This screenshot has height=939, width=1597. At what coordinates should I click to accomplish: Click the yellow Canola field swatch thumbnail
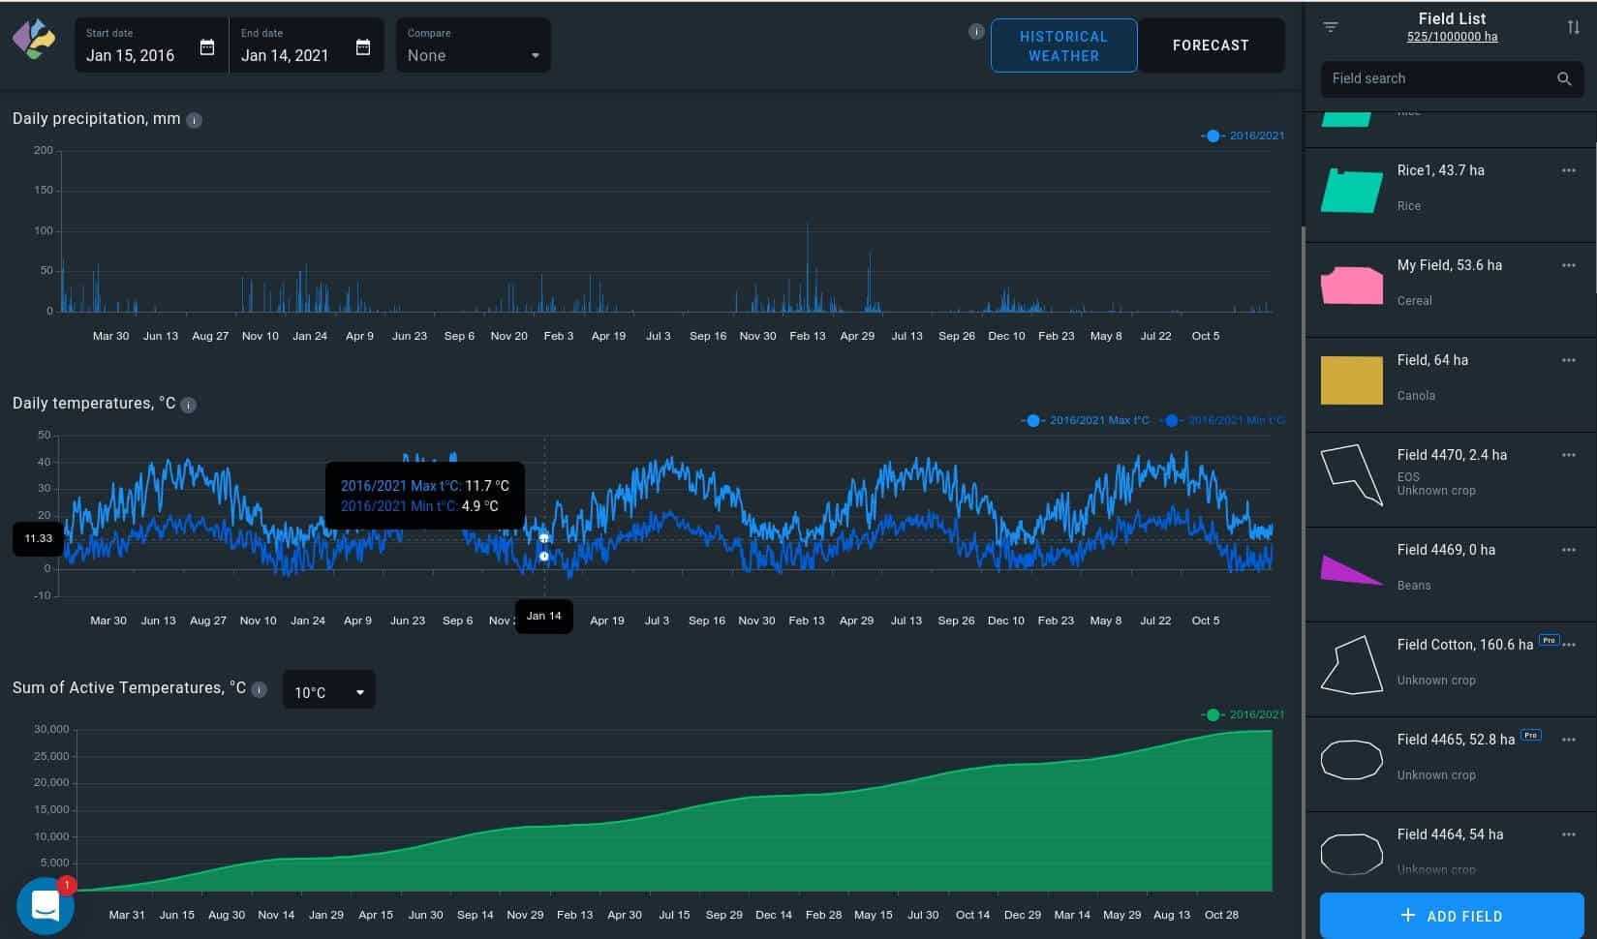tap(1351, 380)
